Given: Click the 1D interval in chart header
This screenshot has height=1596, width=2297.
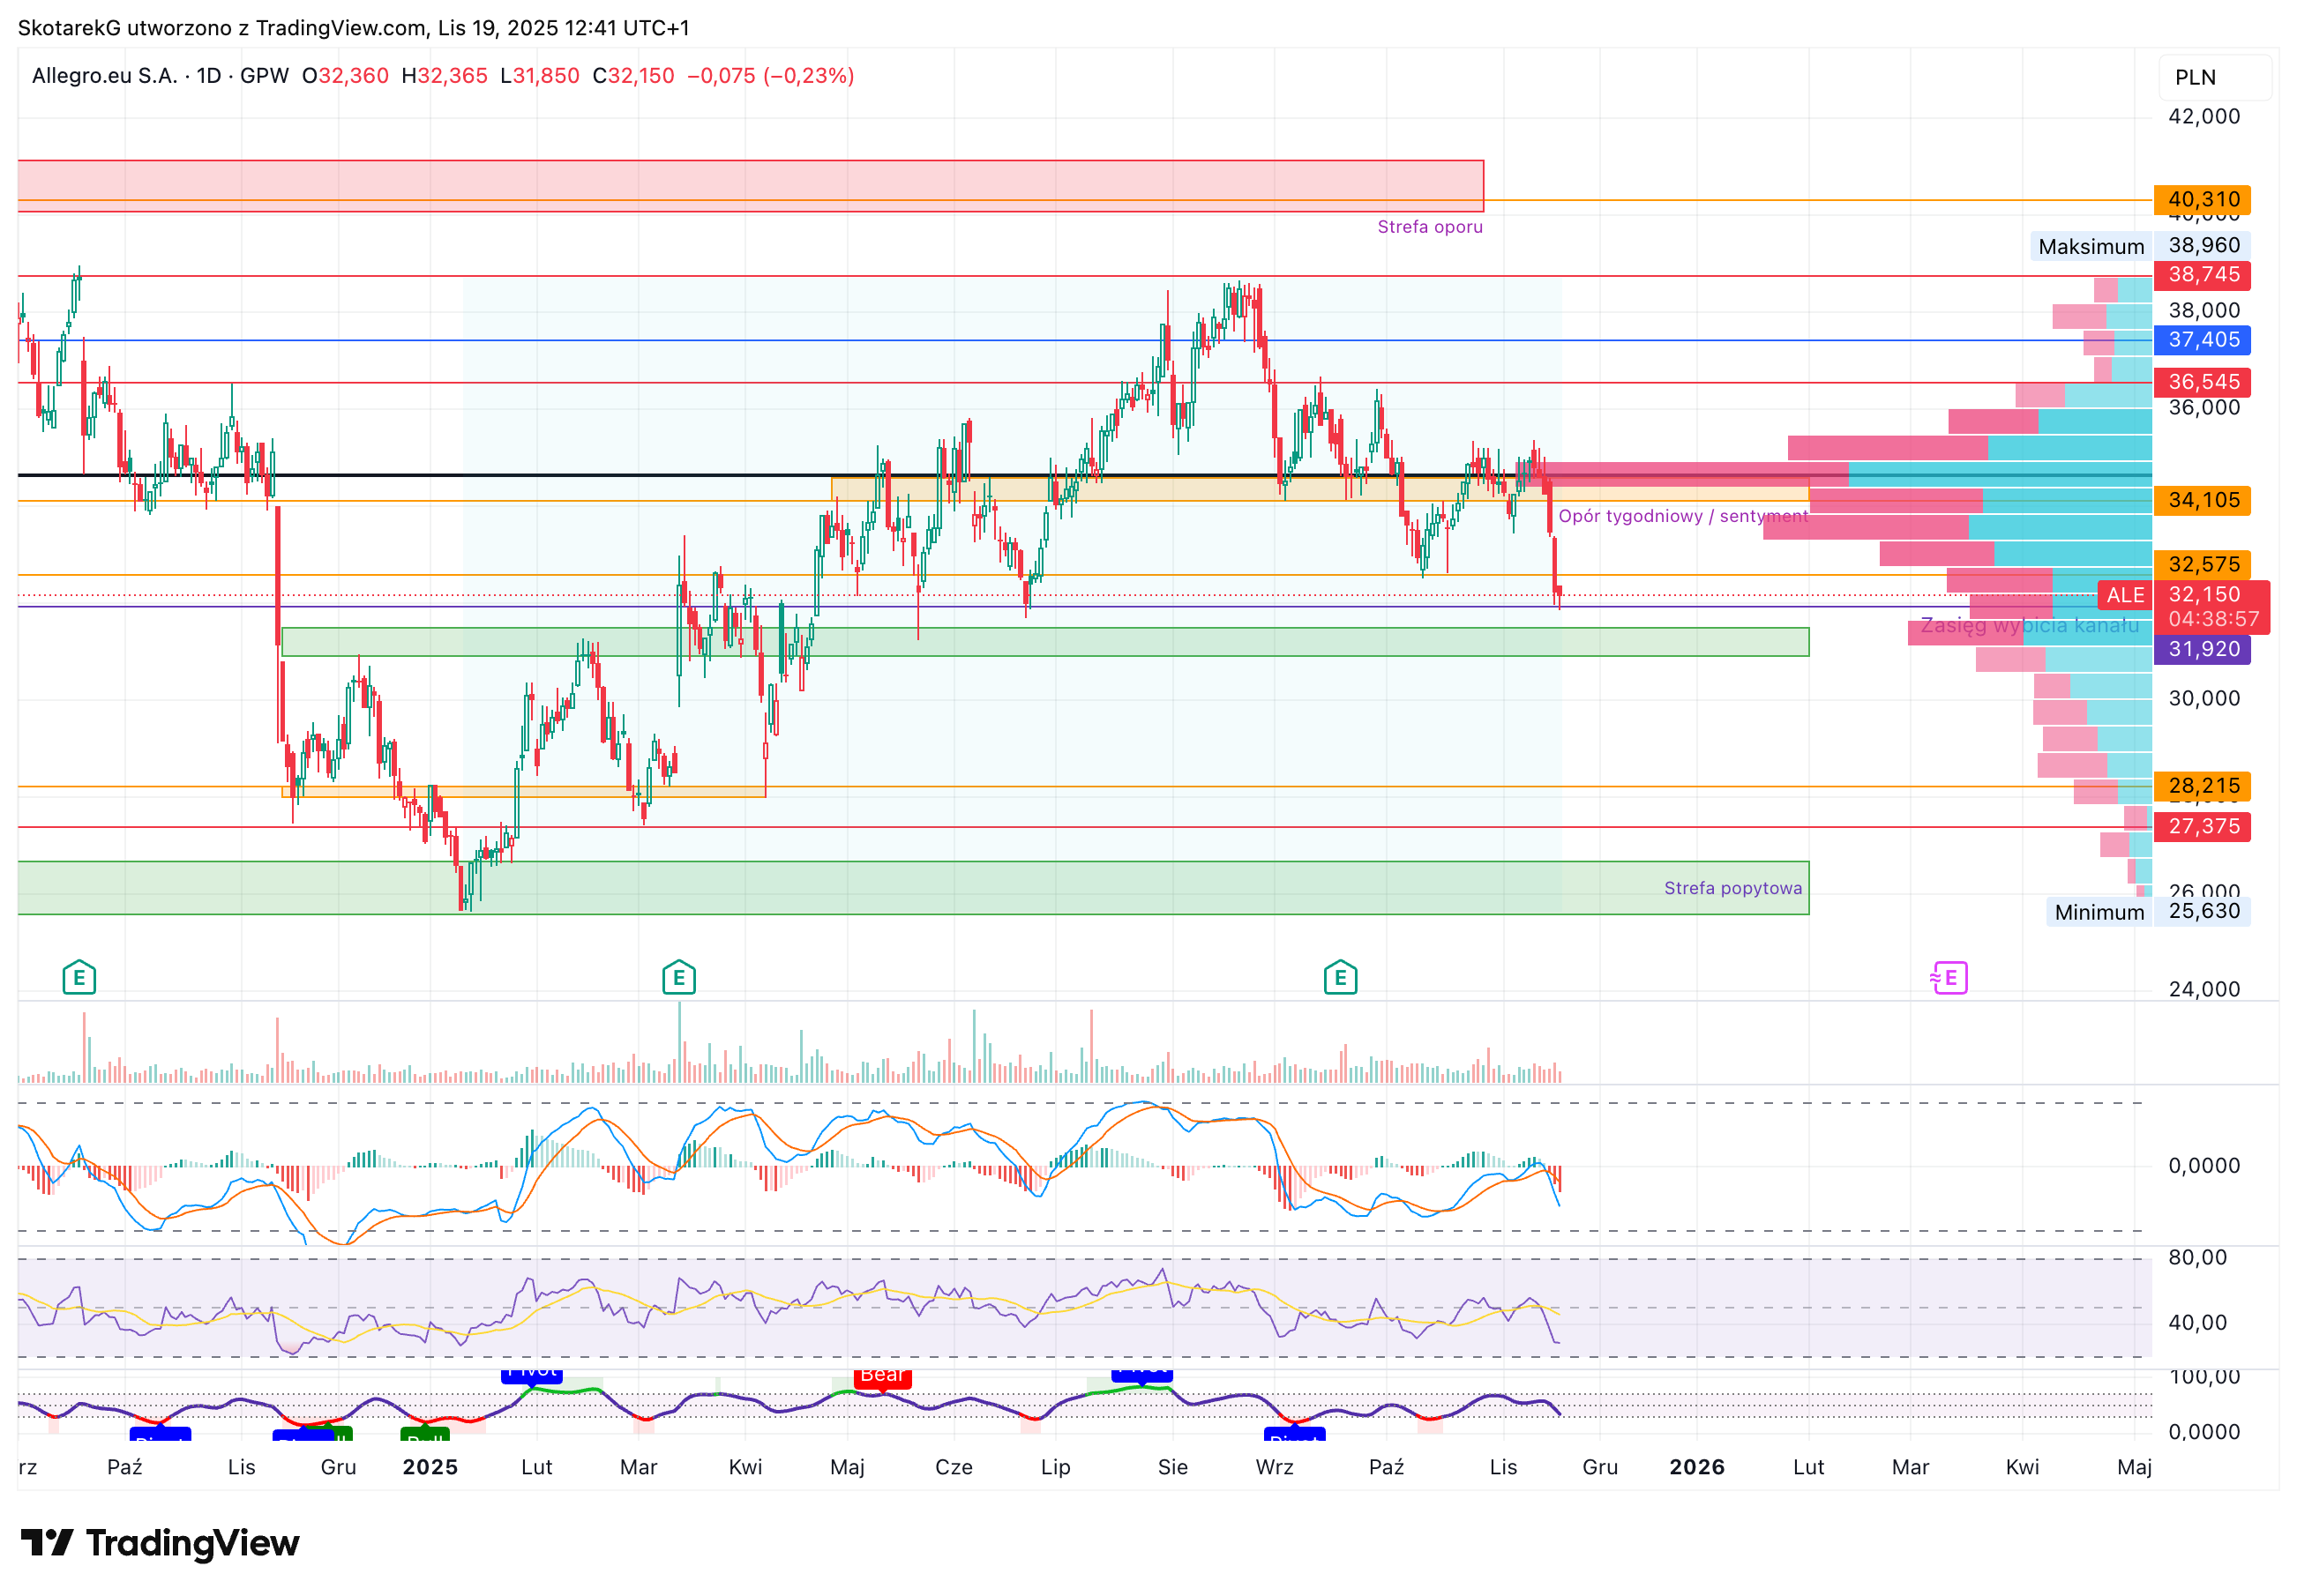Looking at the screenshot, I should (x=208, y=76).
